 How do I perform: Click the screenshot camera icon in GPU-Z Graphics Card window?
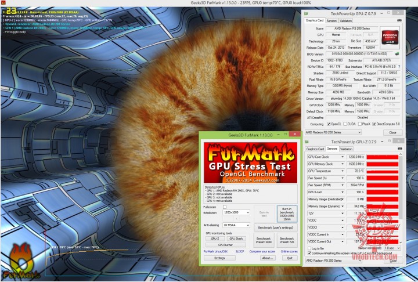tap(399, 20)
